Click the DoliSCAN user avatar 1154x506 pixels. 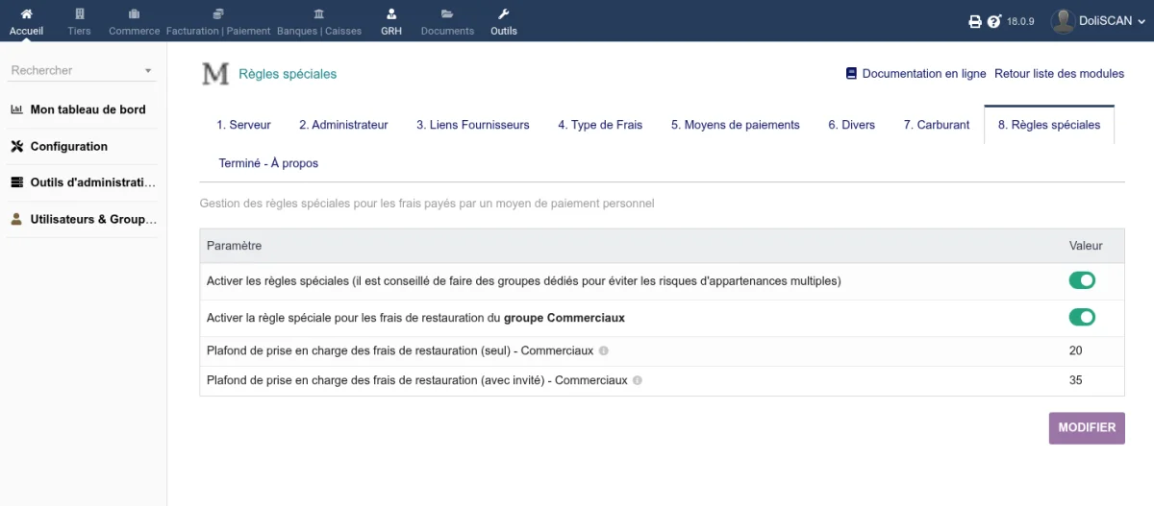click(1062, 21)
